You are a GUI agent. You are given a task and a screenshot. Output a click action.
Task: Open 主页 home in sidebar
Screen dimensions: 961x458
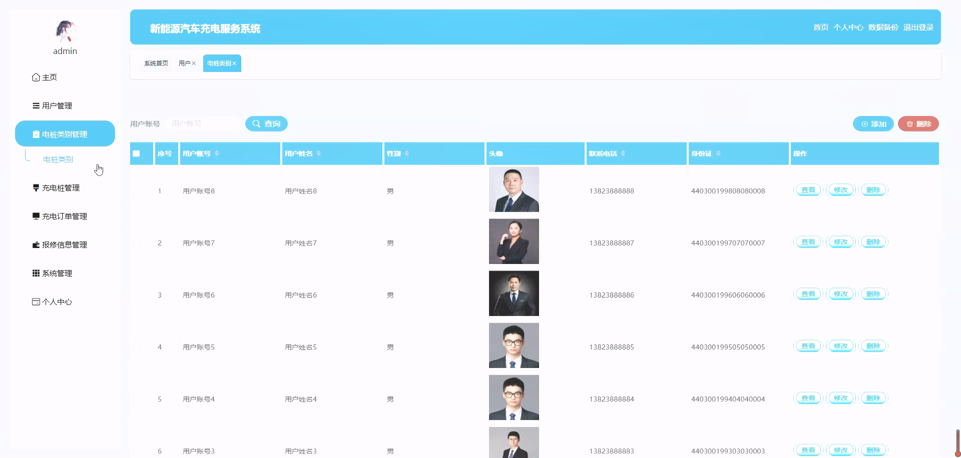click(x=45, y=77)
